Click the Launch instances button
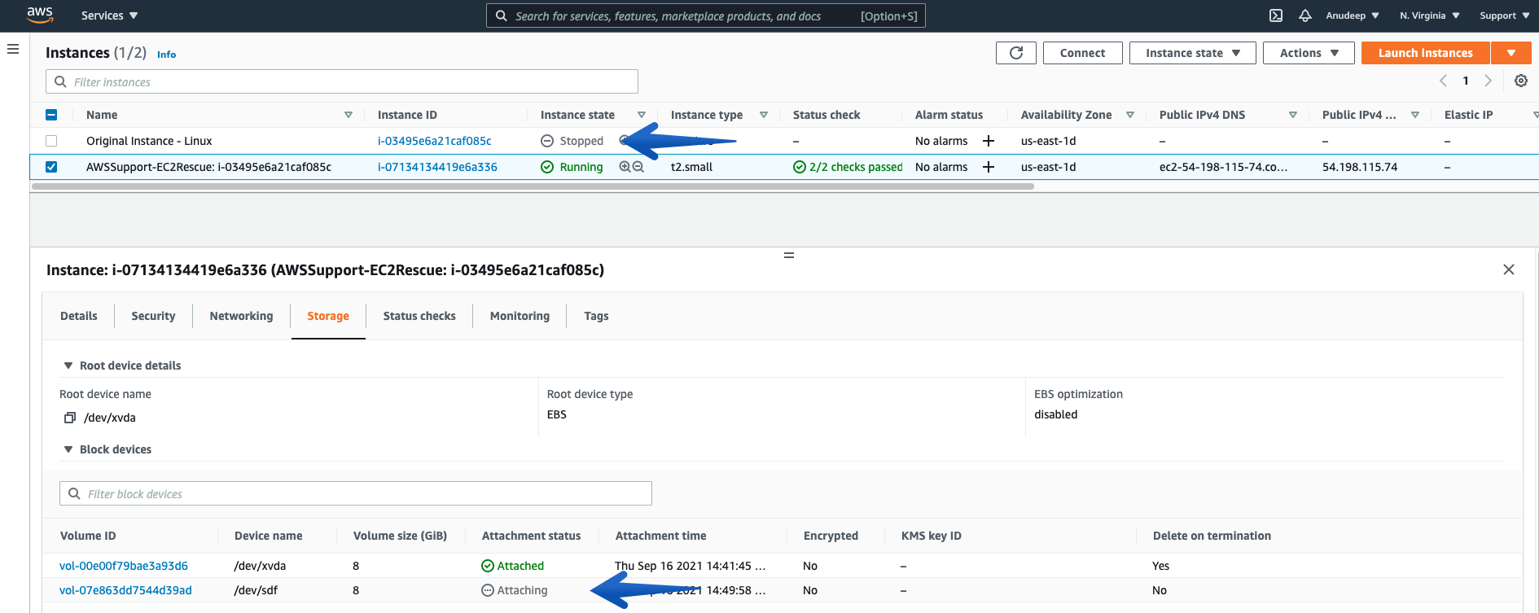The image size is (1539, 613). point(1425,53)
